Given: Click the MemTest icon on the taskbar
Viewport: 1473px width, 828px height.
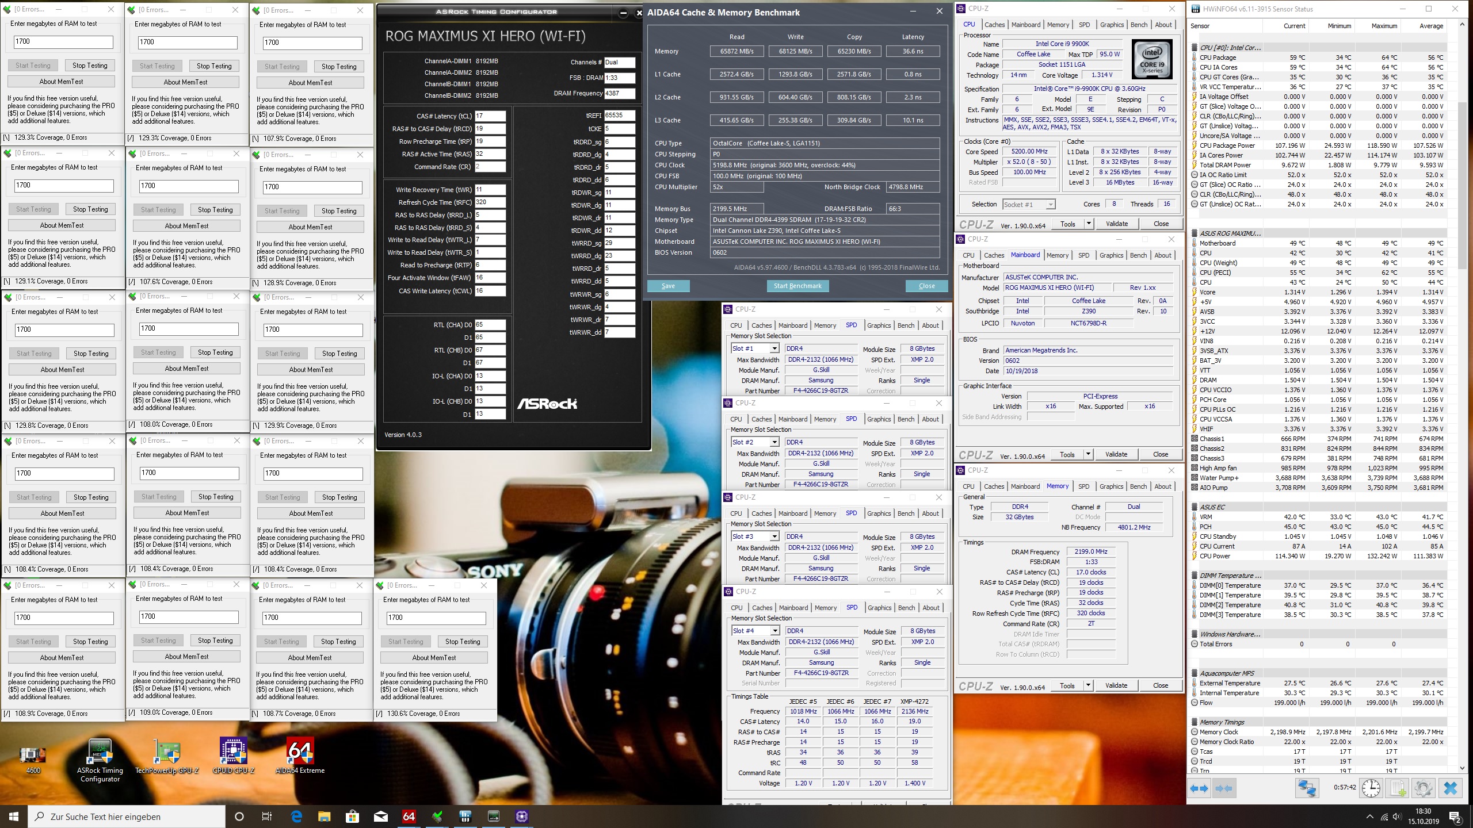Looking at the screenshot, I should coord(438,816).
